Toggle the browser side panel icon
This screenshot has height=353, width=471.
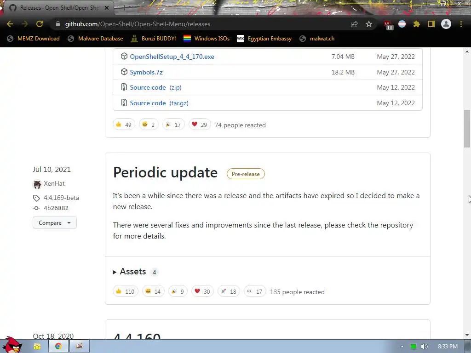pos(431,24)
